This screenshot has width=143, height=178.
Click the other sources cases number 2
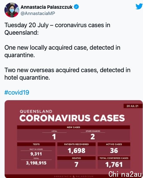93,137
